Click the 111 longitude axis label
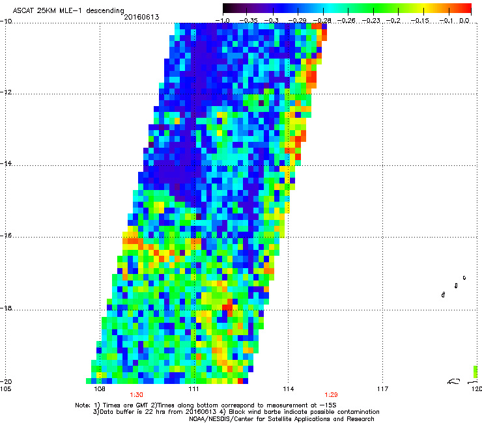This screenshot has width=482, height=423. tap(193, 389)
